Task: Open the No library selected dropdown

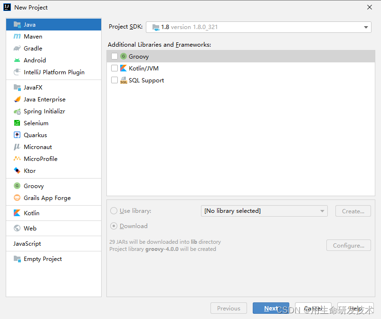Action: tap(264, 211)
